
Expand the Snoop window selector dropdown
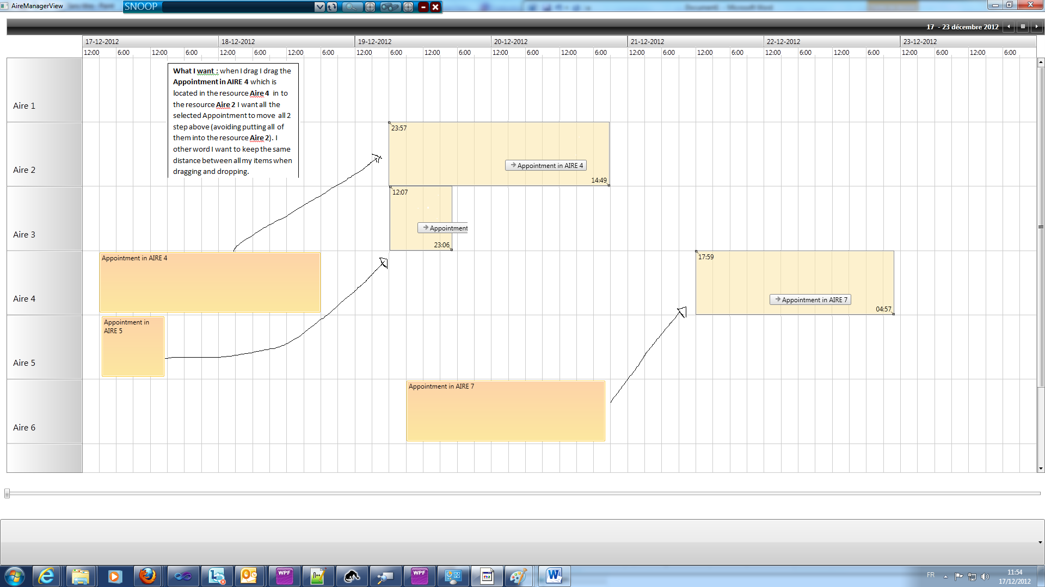click(x=319, y=7)
